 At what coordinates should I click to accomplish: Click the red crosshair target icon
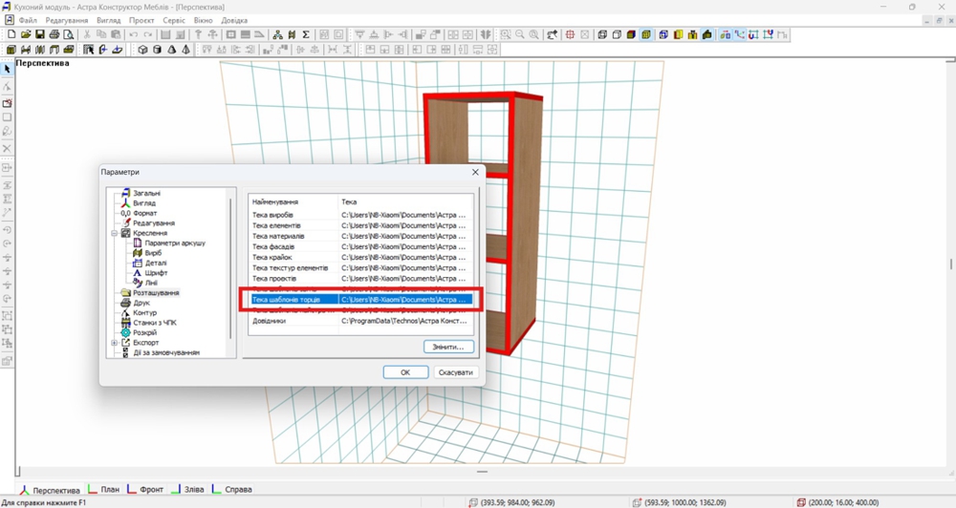click(x=570, y=34)
